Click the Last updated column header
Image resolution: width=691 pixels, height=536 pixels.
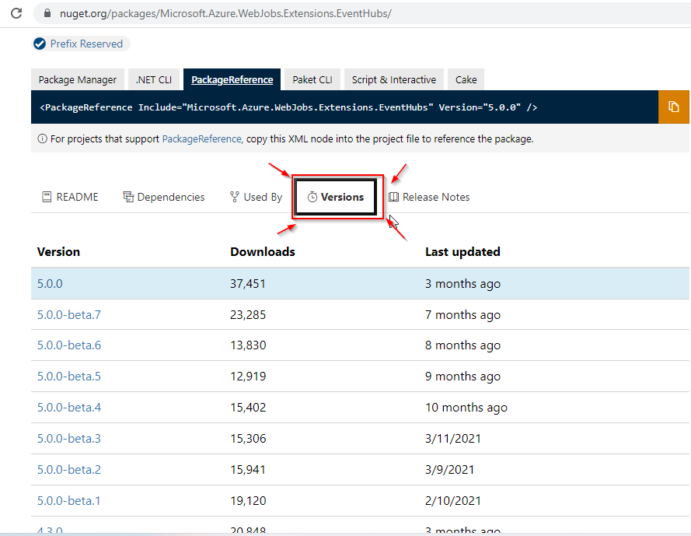click(x=462, y=251)
